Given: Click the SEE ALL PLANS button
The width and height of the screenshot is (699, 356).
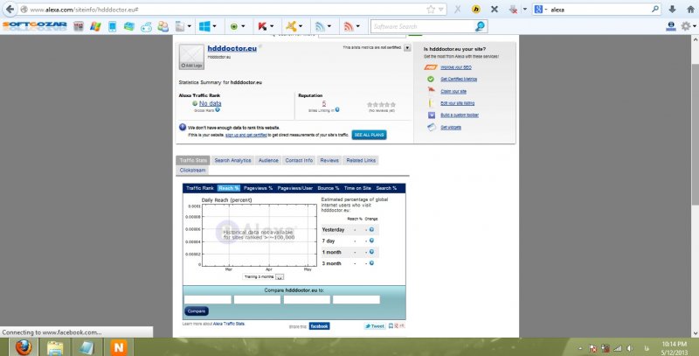Looking at the screenshot, I should (369, 135).
